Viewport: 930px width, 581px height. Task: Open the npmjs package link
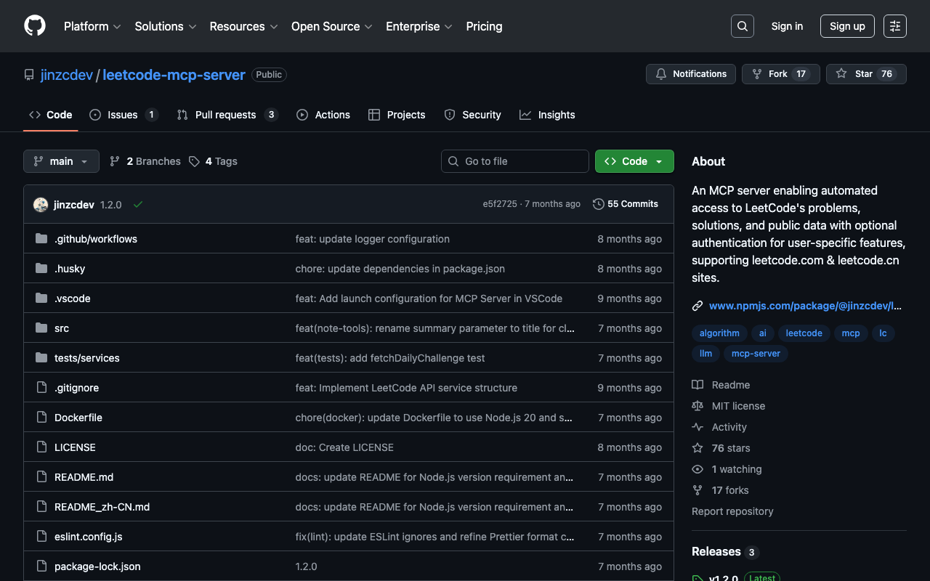pos(804,306)
